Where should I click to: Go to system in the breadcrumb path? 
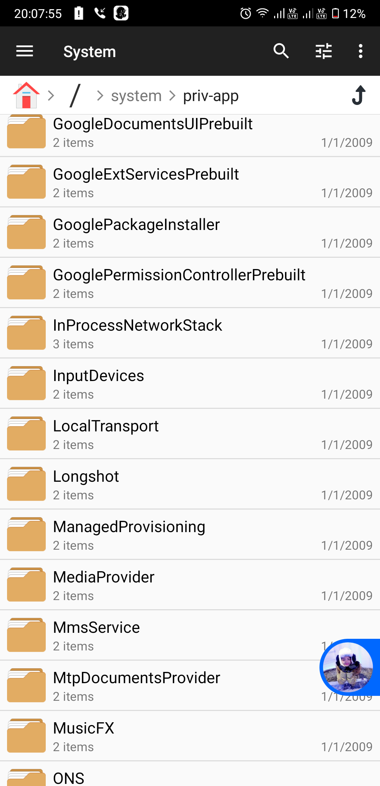pyautogui.click(x=136, y=96)
